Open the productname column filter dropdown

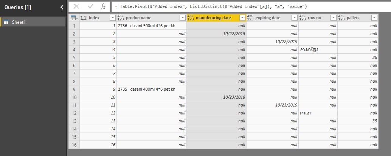click(x=183, y=18)
